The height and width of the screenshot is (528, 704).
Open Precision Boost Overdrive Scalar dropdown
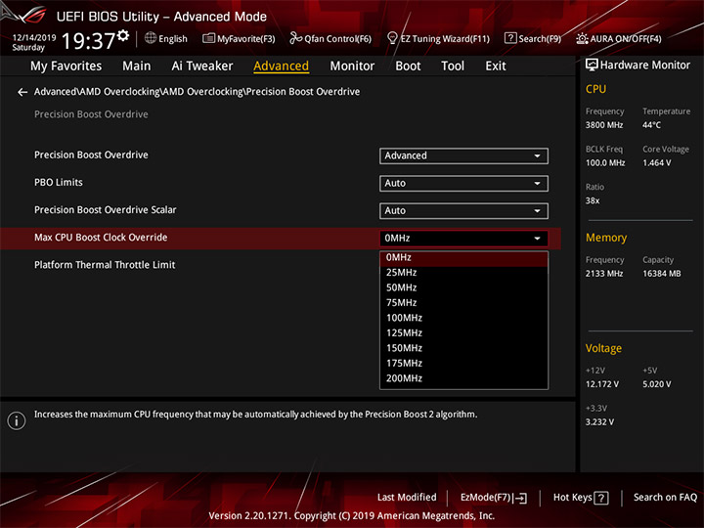pos(463,210)
